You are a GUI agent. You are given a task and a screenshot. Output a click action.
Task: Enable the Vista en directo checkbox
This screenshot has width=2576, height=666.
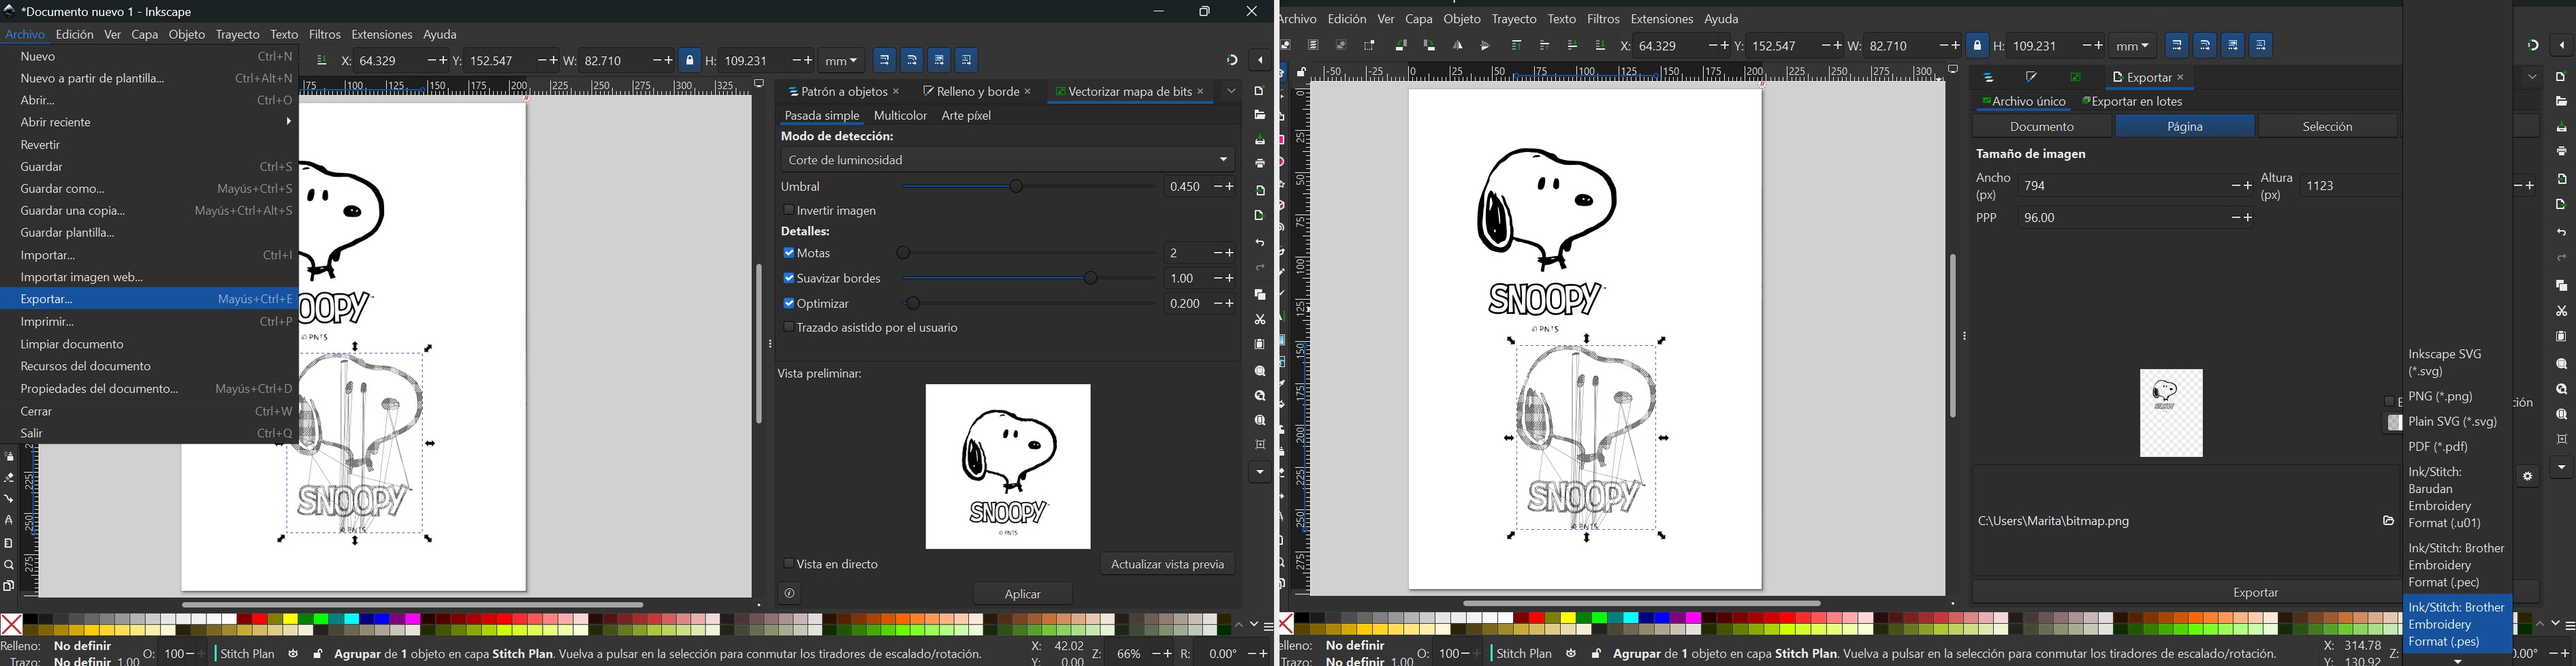[x=788, y=564]
